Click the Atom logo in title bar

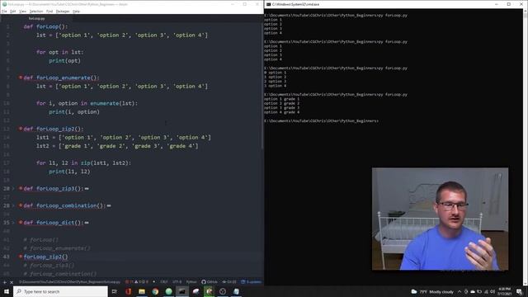point(4,4)
